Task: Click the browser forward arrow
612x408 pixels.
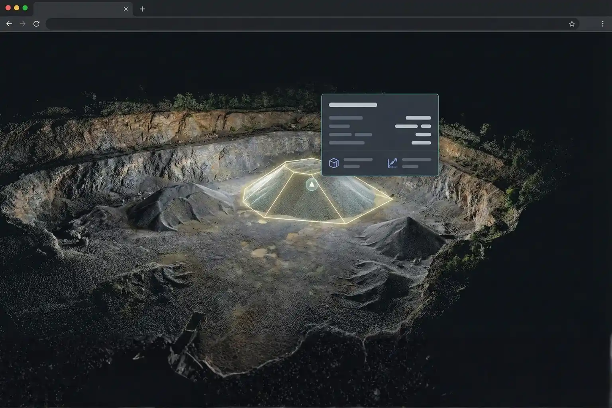Action: click(x=23, y=24)
